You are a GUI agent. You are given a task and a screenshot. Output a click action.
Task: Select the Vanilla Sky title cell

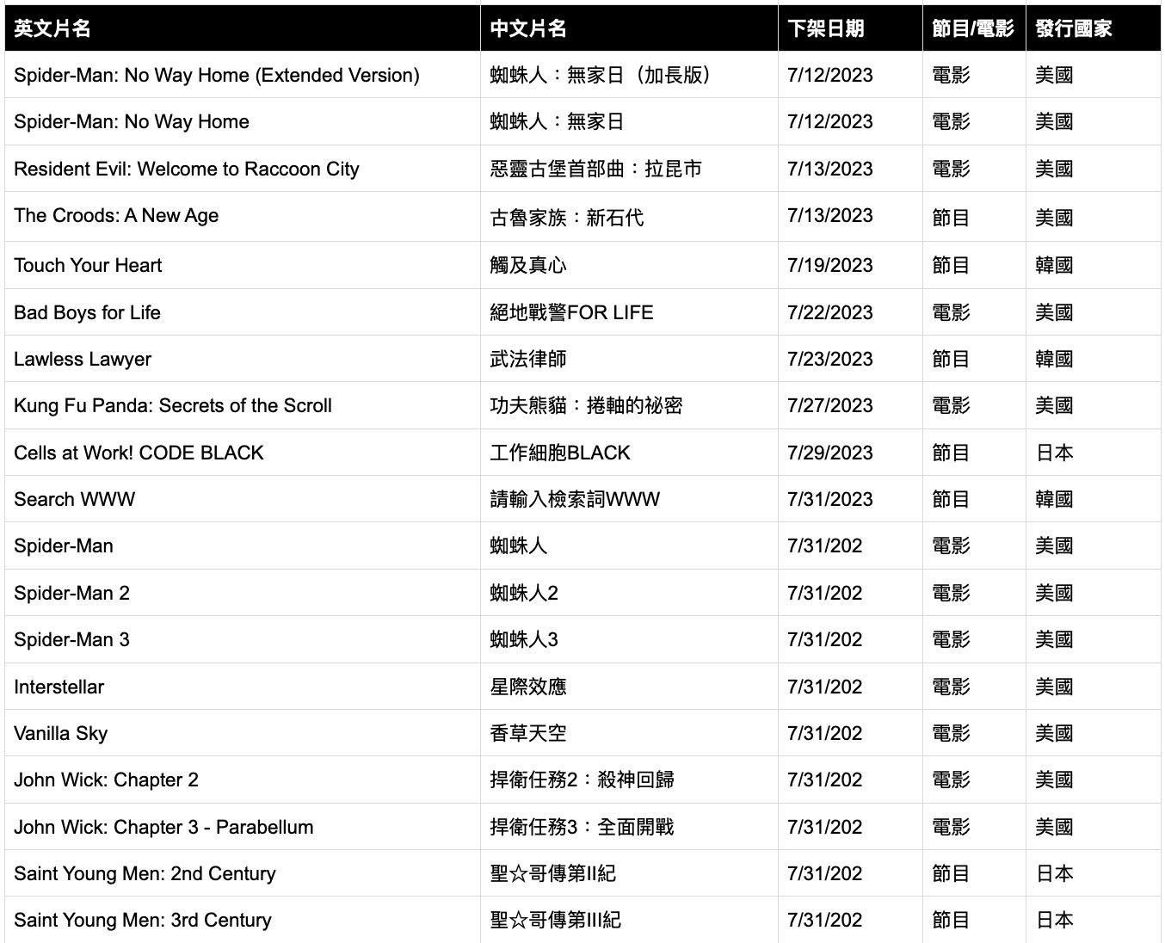click(x=243, y=733)
